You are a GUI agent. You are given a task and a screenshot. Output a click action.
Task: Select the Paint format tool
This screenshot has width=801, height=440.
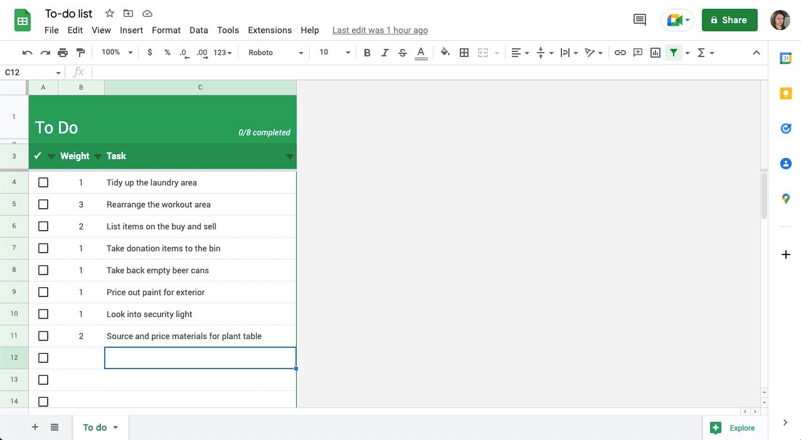pyautogui.click(x=80, y=53)
